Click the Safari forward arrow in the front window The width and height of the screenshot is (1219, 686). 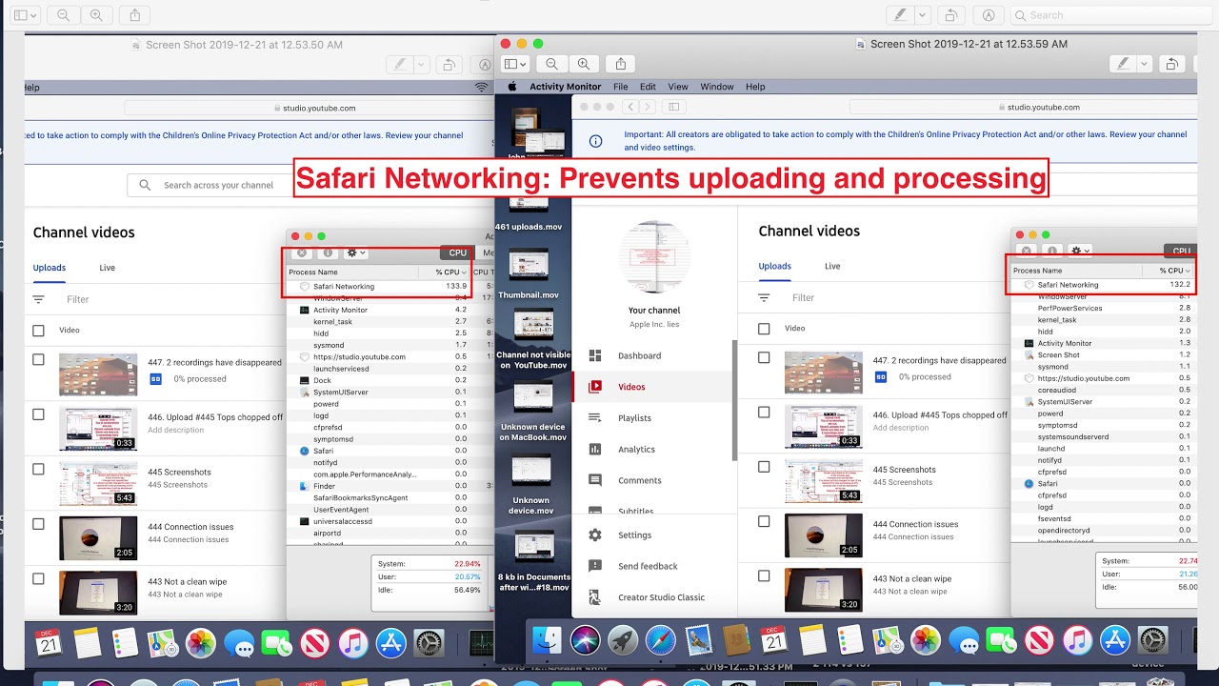pos(648,107)
